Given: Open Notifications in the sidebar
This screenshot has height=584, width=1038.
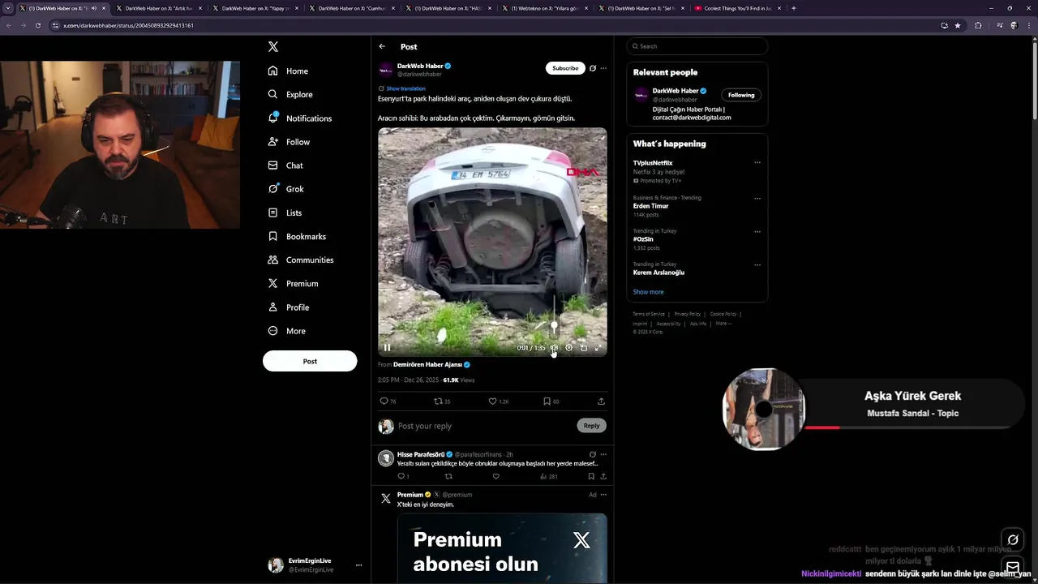Looking at the screenshot, I should [x=299, y=118].
